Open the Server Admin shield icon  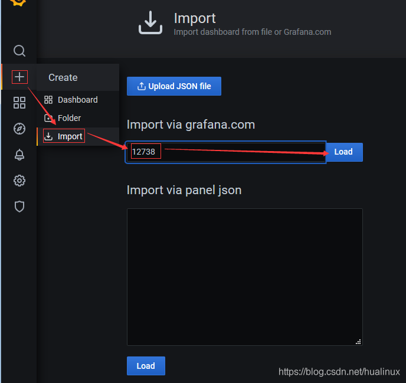pos(19,207)
